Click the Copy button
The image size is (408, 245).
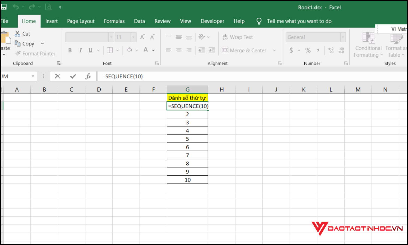[x=25, y=44]
